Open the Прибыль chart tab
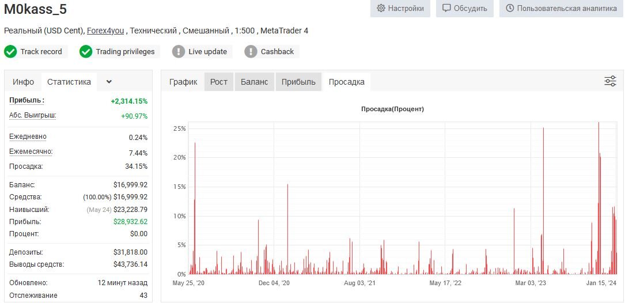Viewport: 625px width, 303px height. click(x=298, y=82)
